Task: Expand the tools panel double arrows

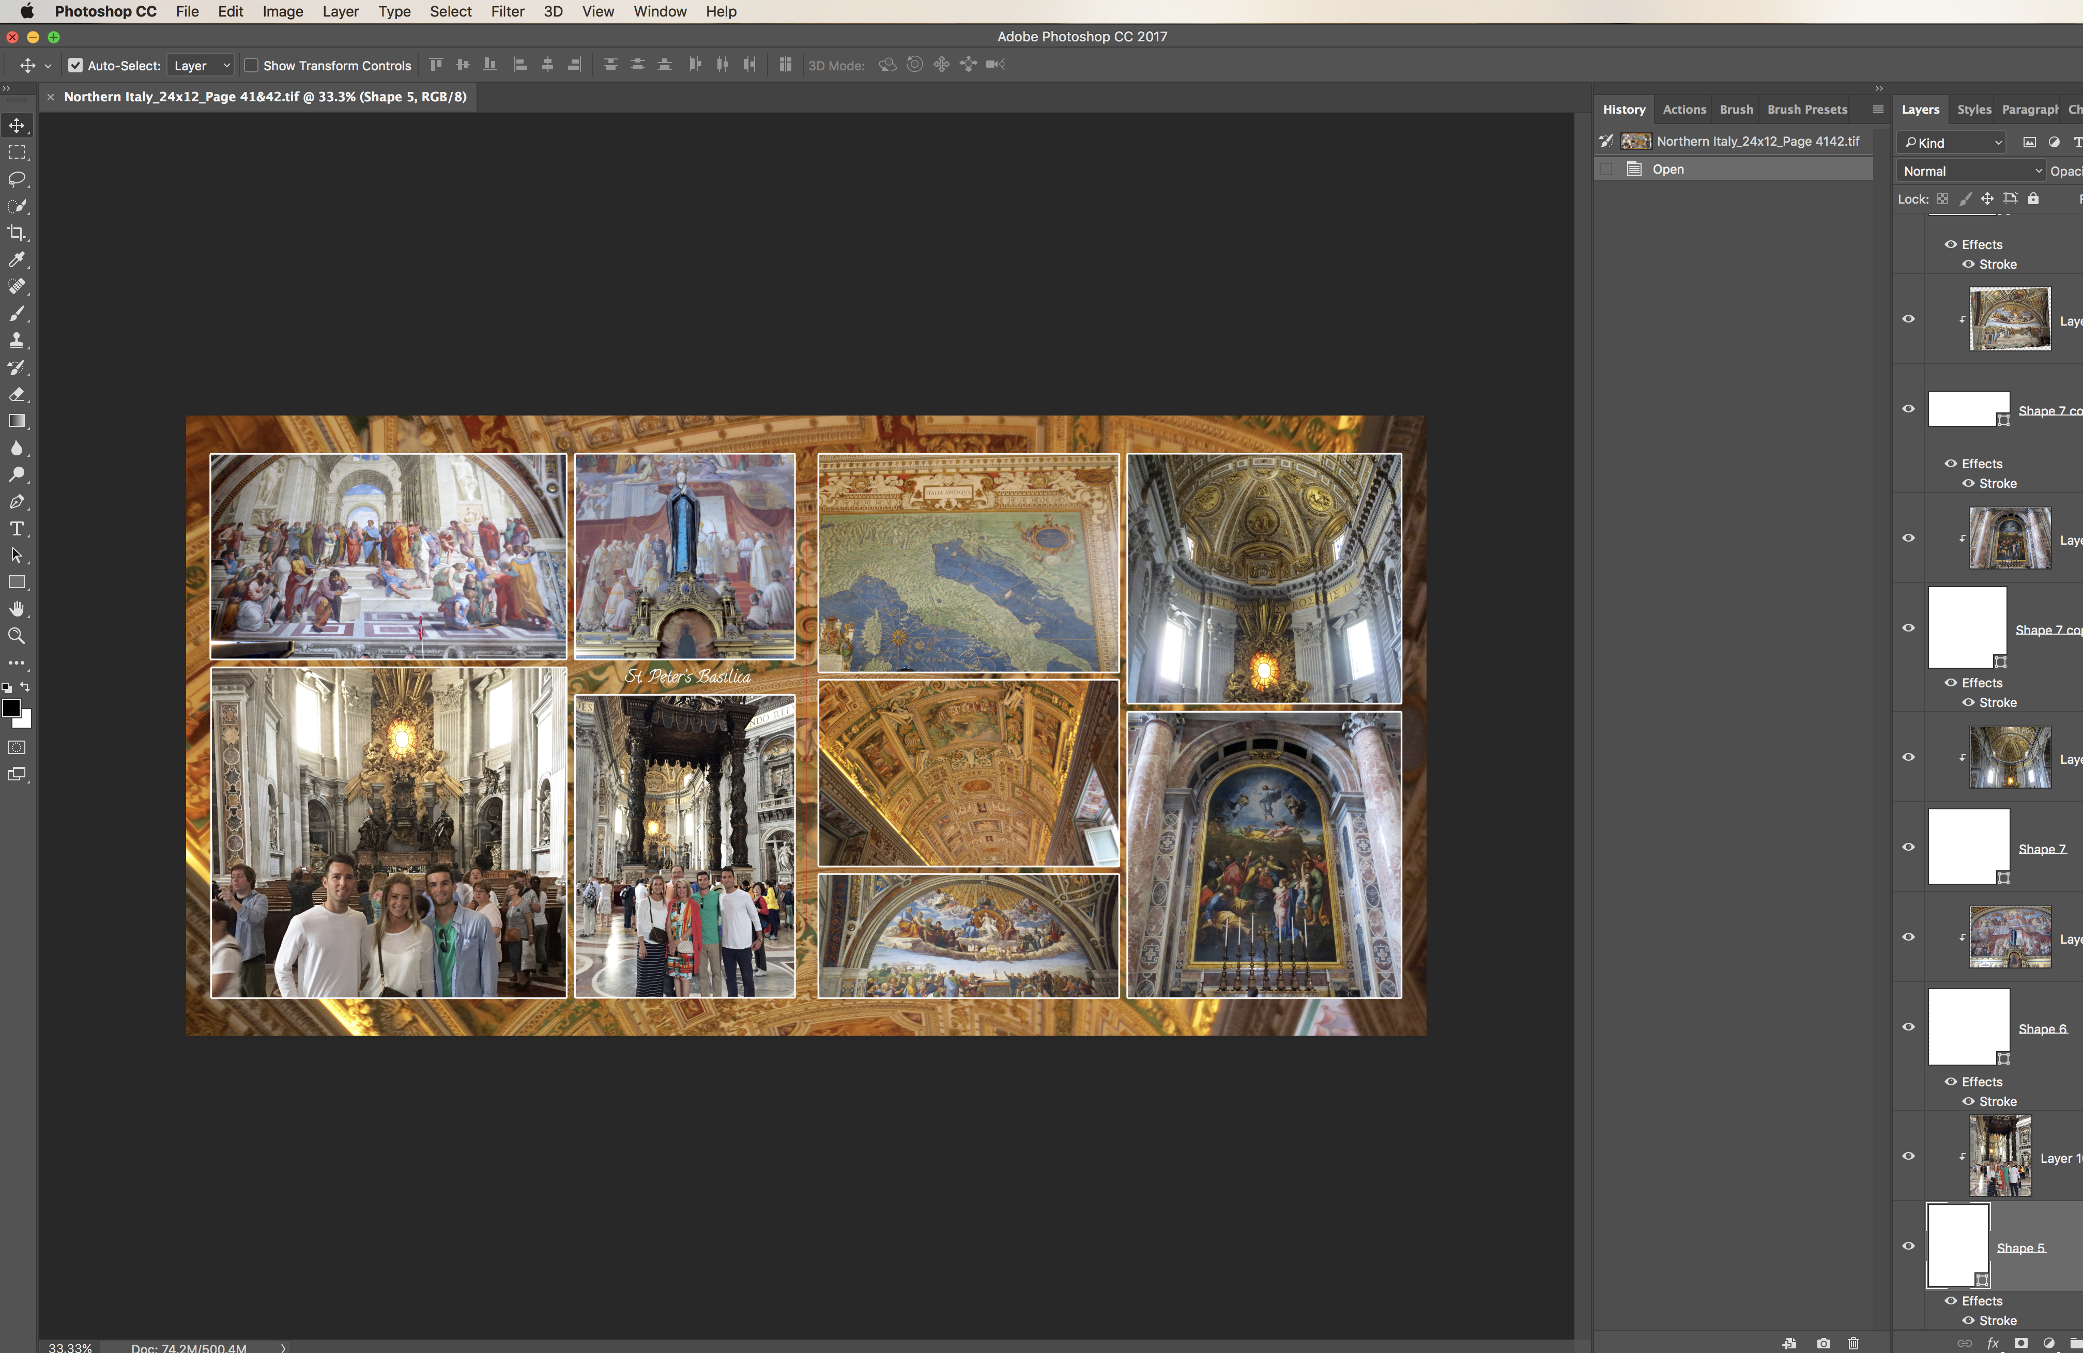Action: click(6, 88)
